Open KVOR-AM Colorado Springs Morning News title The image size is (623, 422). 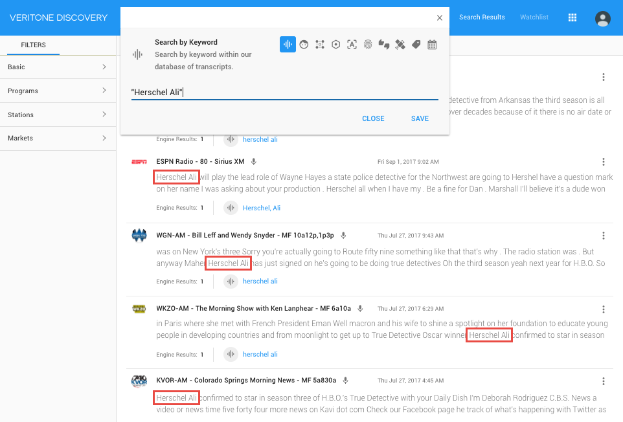246,381
